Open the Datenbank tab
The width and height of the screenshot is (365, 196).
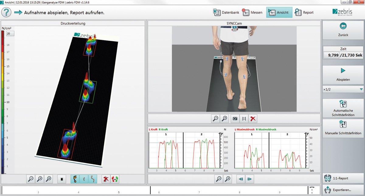pos(225,12)
